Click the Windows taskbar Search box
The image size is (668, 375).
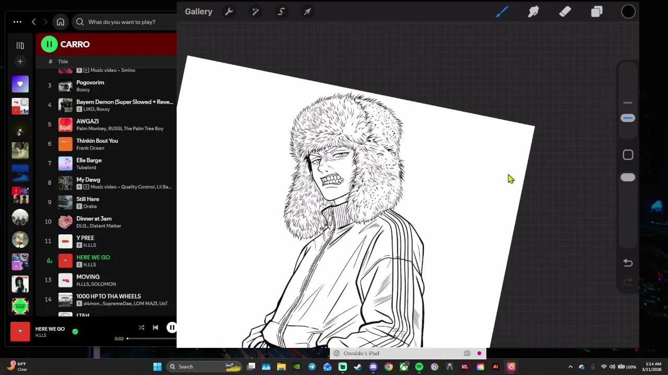click(x=205, y=367)
